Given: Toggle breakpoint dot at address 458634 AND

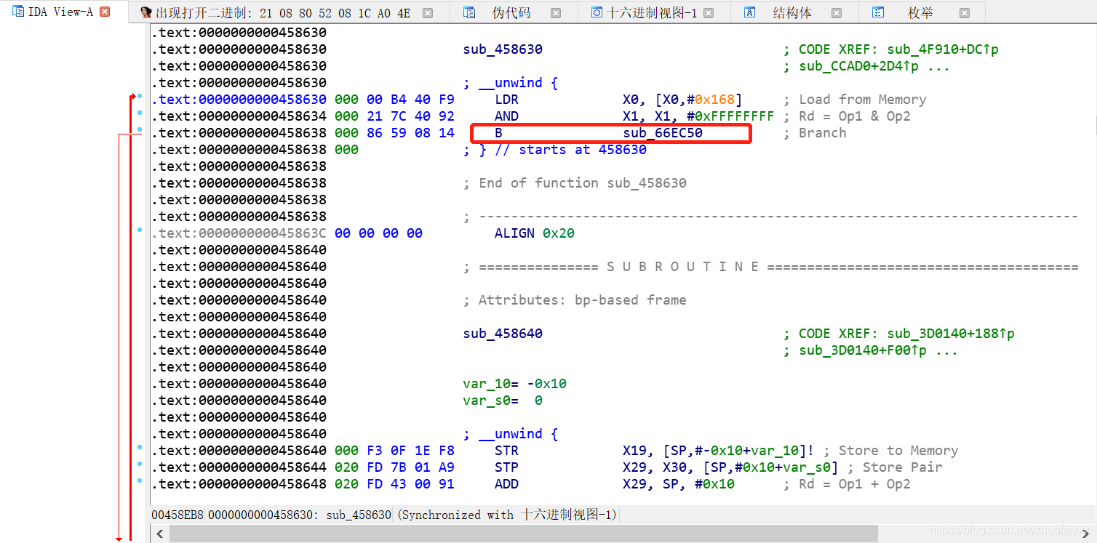Looking at the screenshot, I should [x=140, y=113].
